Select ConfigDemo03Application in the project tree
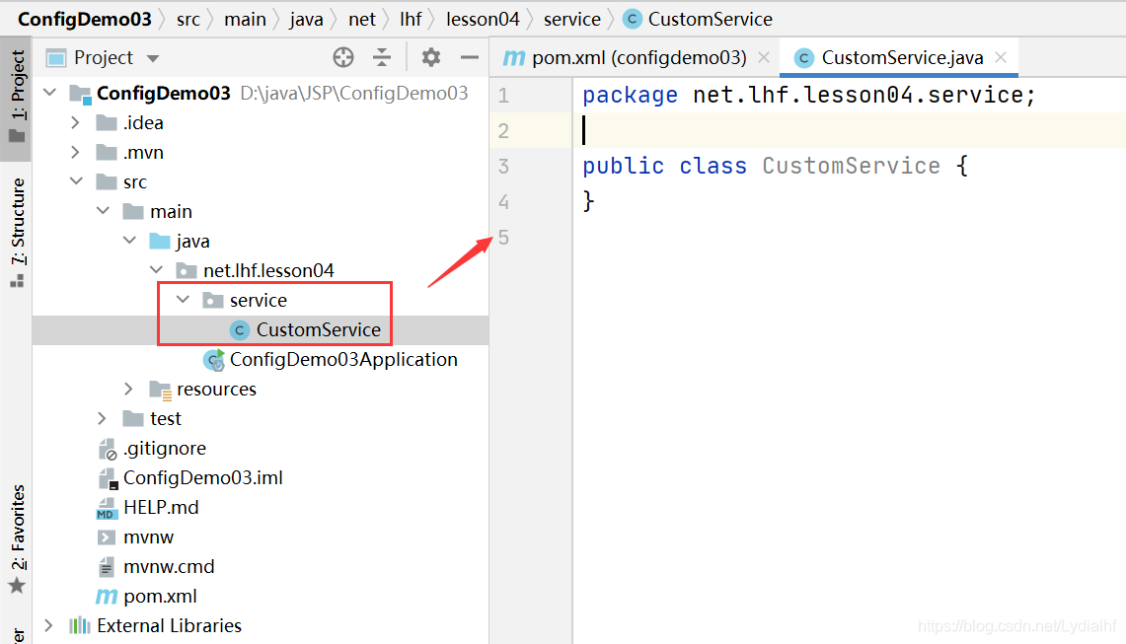1126x644 pixels. 343,359
